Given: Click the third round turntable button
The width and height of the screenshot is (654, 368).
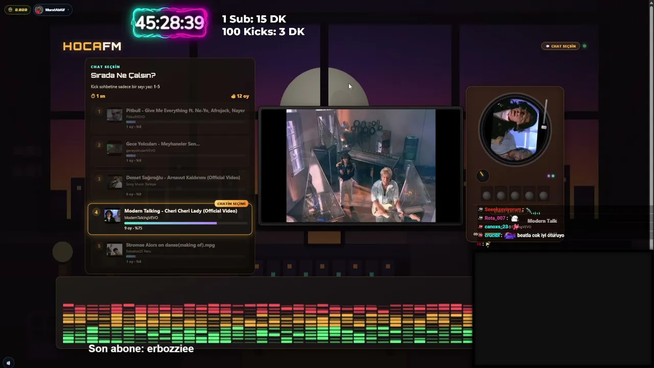Looking at the screenshot, I should (x=515, y=195).
